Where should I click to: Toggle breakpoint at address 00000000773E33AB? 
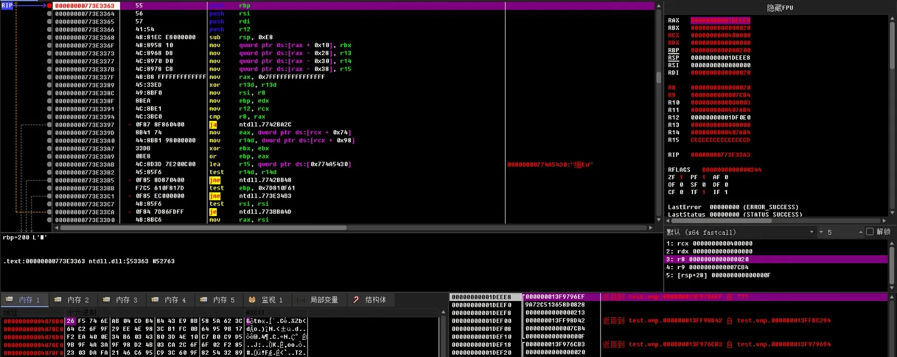[49, 165]
